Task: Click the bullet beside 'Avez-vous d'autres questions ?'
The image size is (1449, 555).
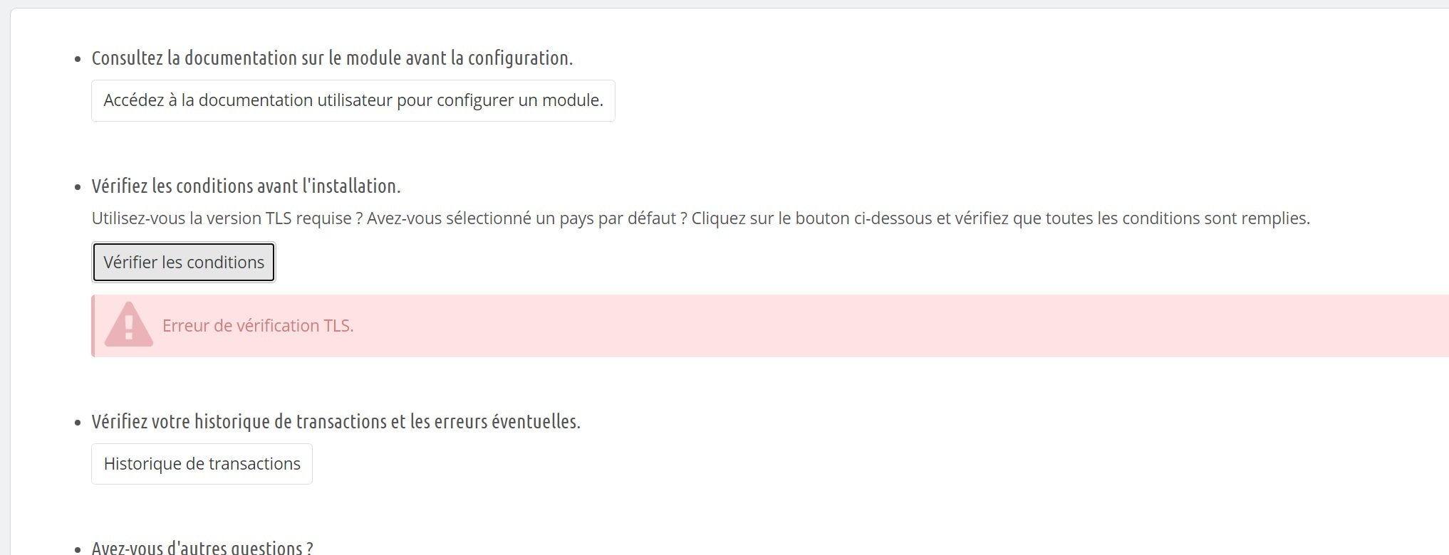Action: 78,549
